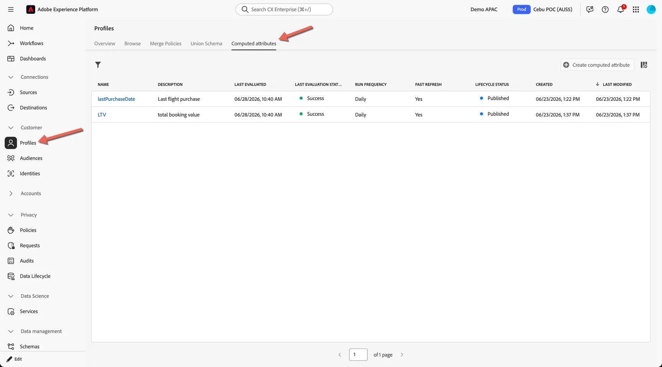Open the LTV attribute link
Viewport: 662px width, 367px height.
(102, 115)
